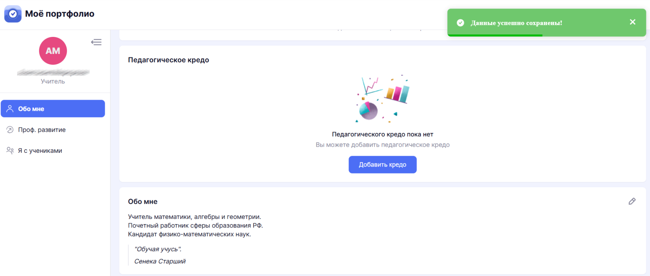Screen dimensions: 650x276
Task: Click the Вы можете добавить педагогическое кредо hint
Action: click(x=383, y=145)
